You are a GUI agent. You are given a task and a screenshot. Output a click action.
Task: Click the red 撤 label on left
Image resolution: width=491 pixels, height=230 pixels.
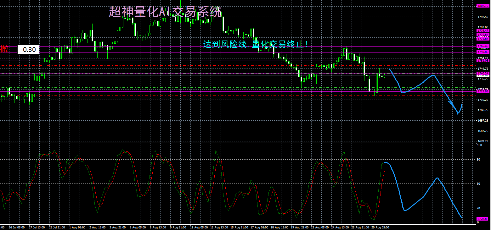click(x=4, y=49)
